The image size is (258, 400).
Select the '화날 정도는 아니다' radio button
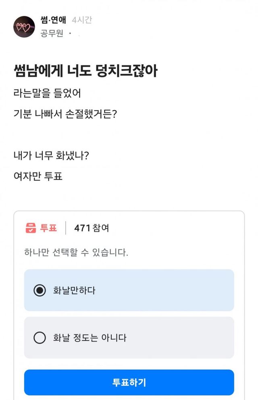40,337
